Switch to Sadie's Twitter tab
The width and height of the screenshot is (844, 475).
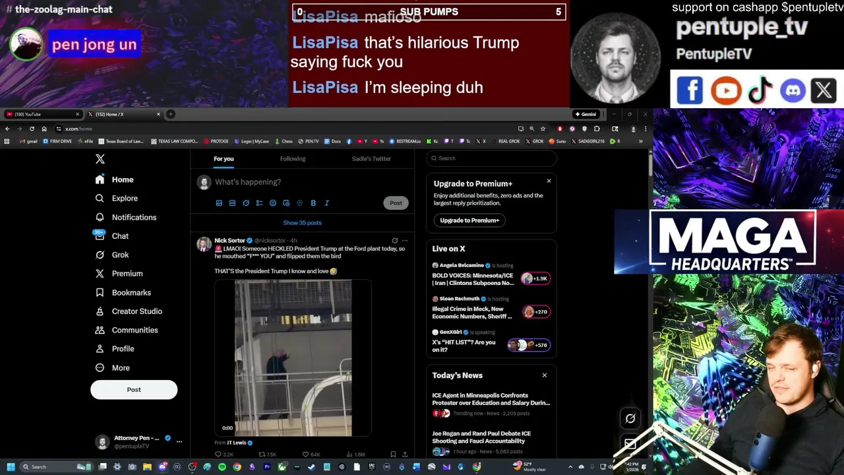coord(371,158)
